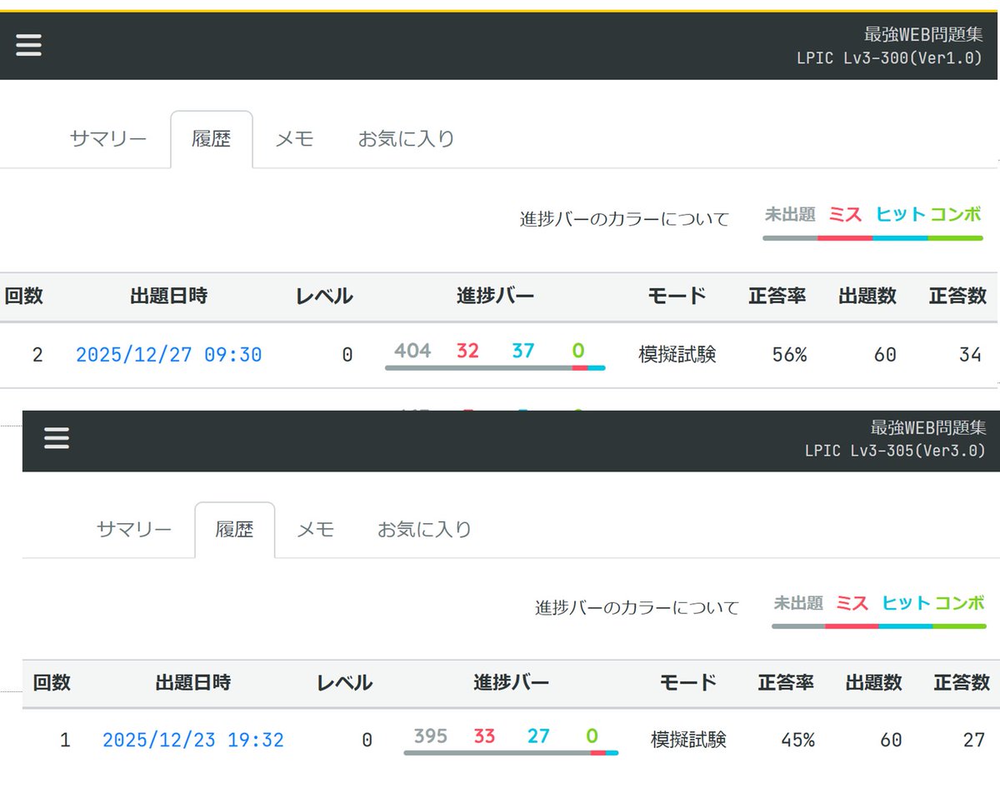Click LPIC Lv3-300(Ver1.0) header title
Image resolution: width=1000 pixels, height=798 pixels.
pos(890,59)
